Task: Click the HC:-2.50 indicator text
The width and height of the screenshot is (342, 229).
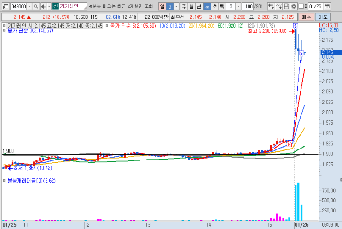Action: pos(329,30)
